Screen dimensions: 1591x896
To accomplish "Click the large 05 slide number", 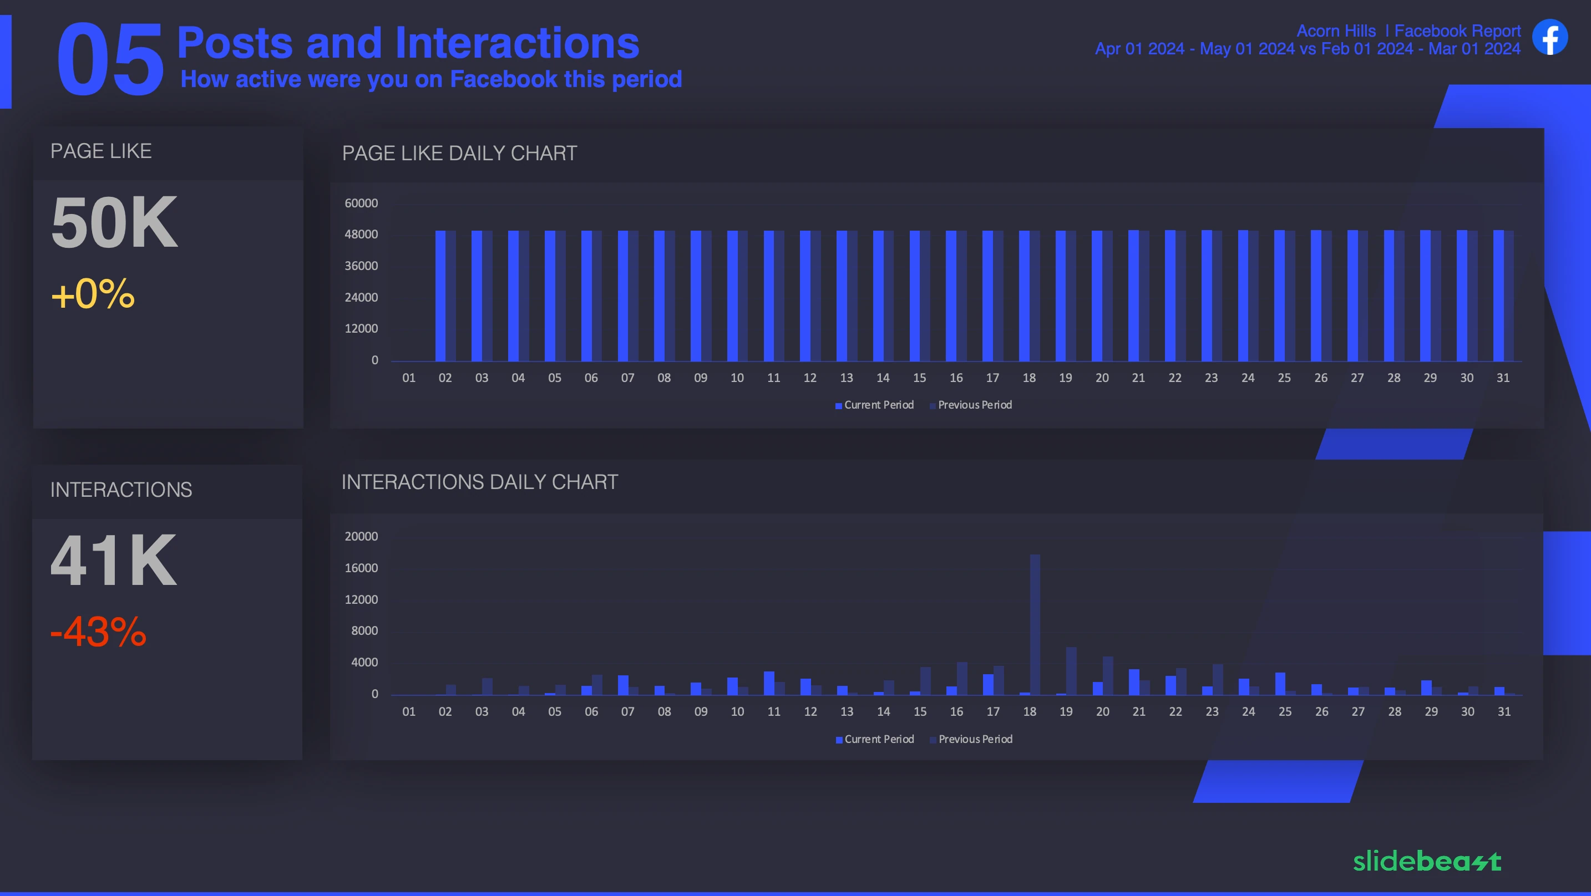I will tap(110, 59).
